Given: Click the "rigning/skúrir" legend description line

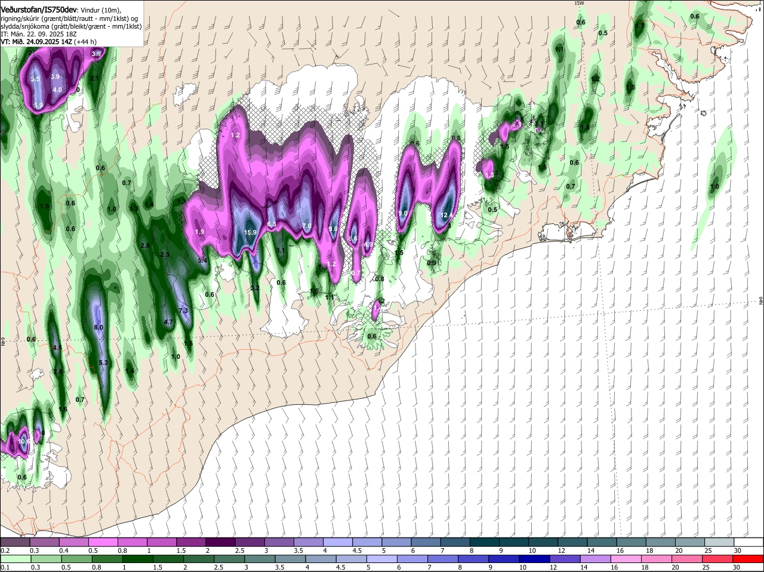Looking at the screenshot, I should click(x=69, y=19).
